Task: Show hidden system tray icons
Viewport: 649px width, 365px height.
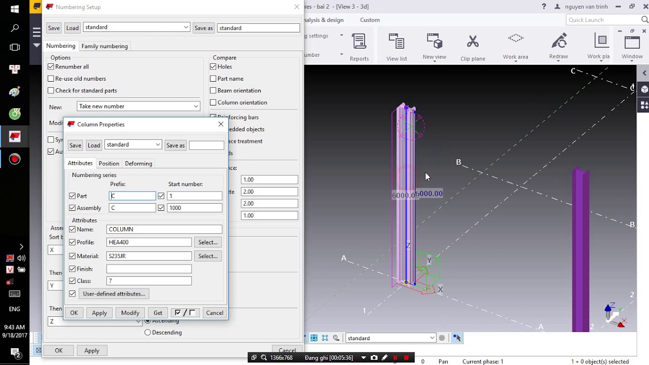Action: (x=21, y=247)
